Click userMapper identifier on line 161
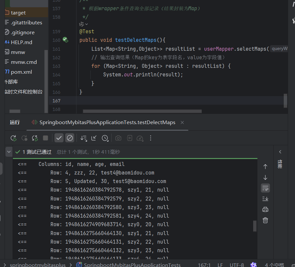The image size is (295, 267). [219, 49]
